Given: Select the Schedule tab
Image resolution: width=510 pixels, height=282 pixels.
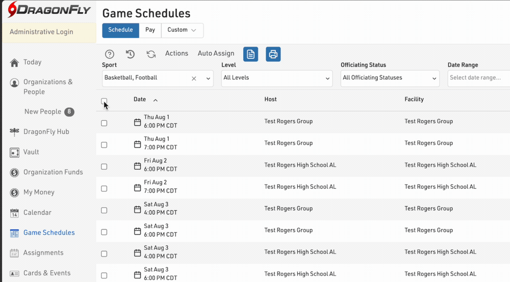Looking at the screenshot, I should (120, 30).
